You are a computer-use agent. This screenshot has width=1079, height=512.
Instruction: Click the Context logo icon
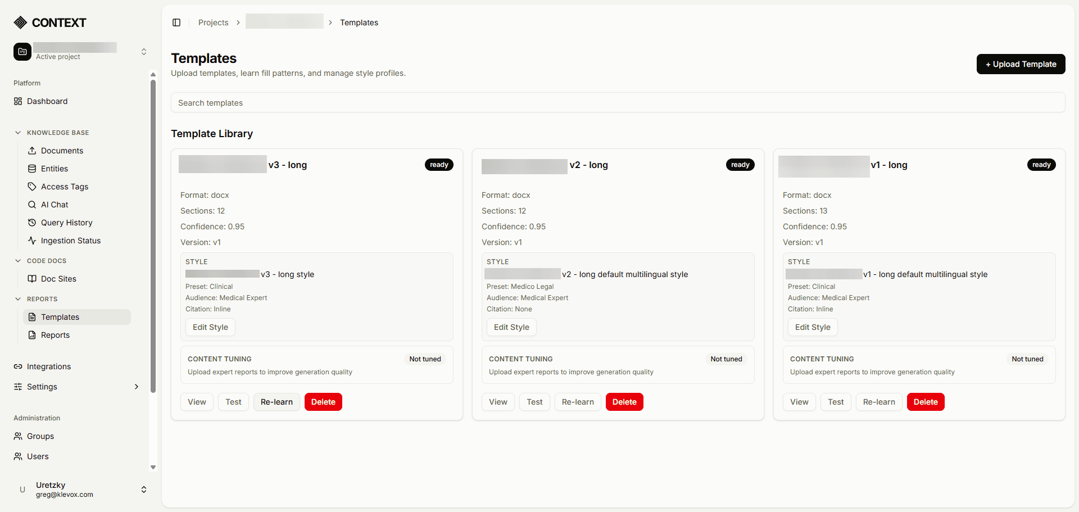point(20,22)
